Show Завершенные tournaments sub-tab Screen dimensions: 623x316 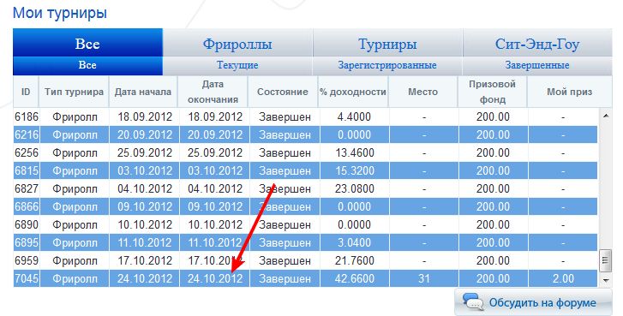(537, 65)
